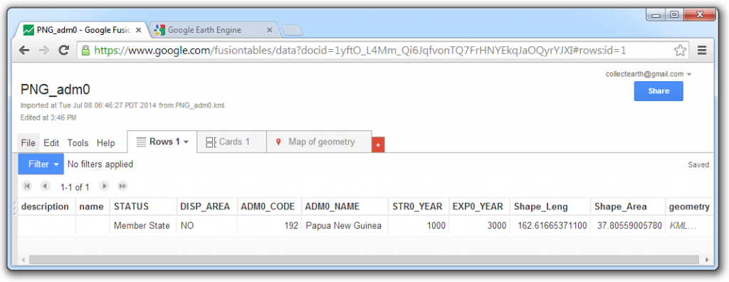
Task: Click the name column header
Action: [92, 207]
